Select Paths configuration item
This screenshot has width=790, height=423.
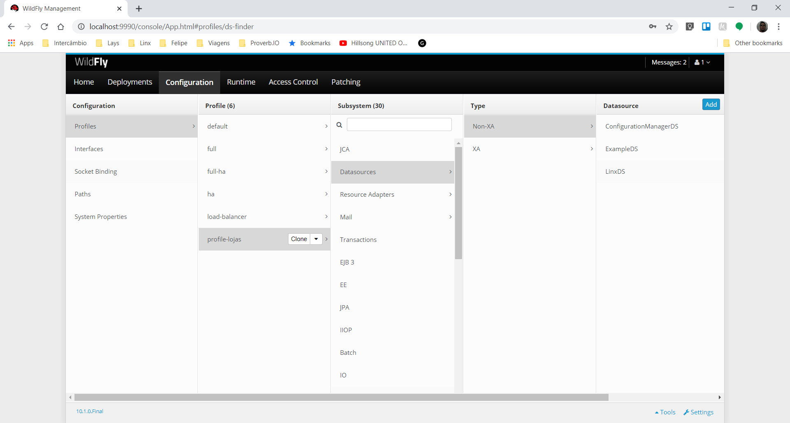click(132, 194)
